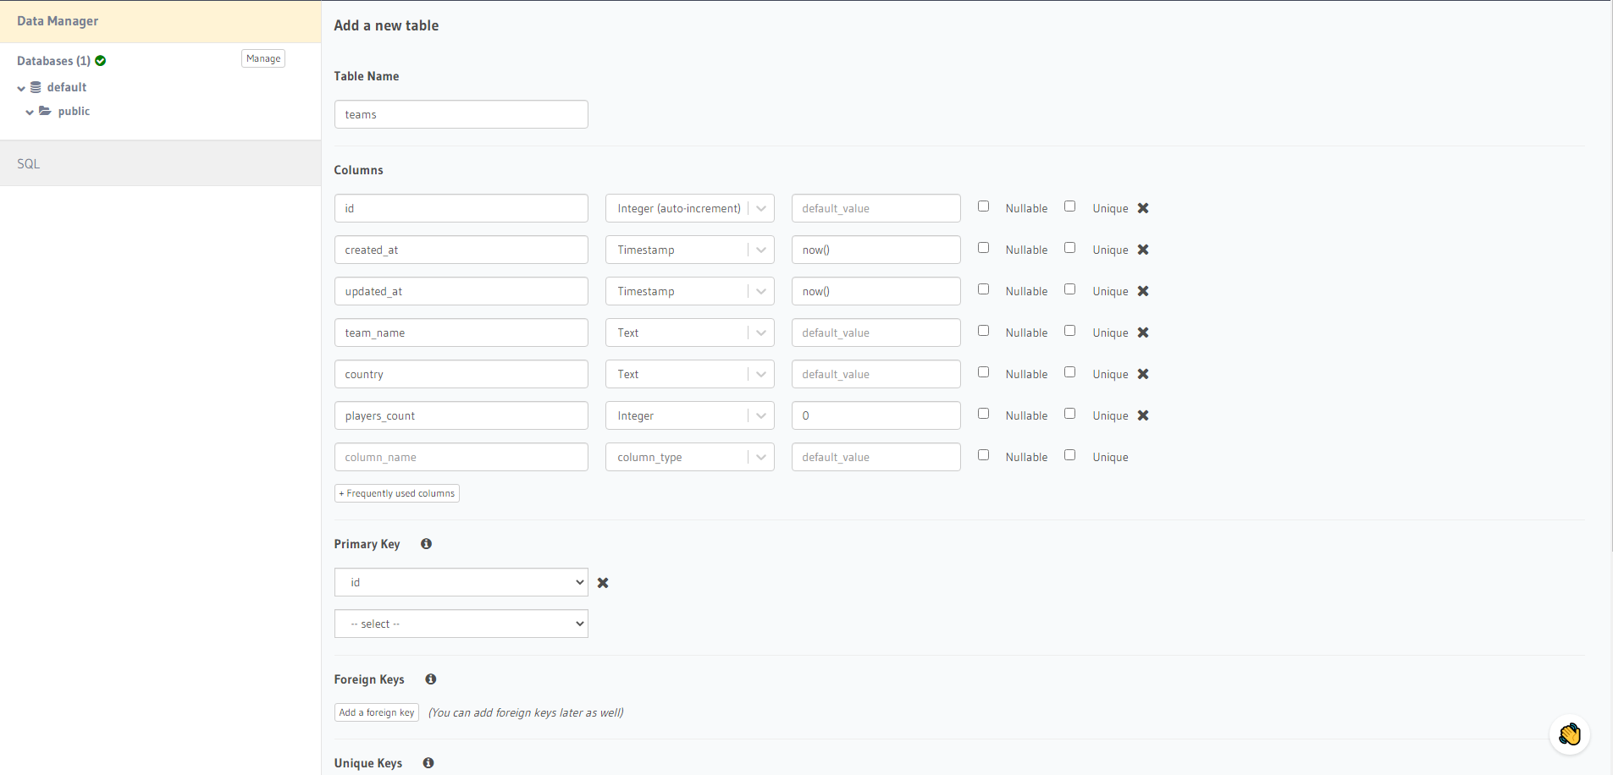Focus players_count default value field 0

point(876,415)
